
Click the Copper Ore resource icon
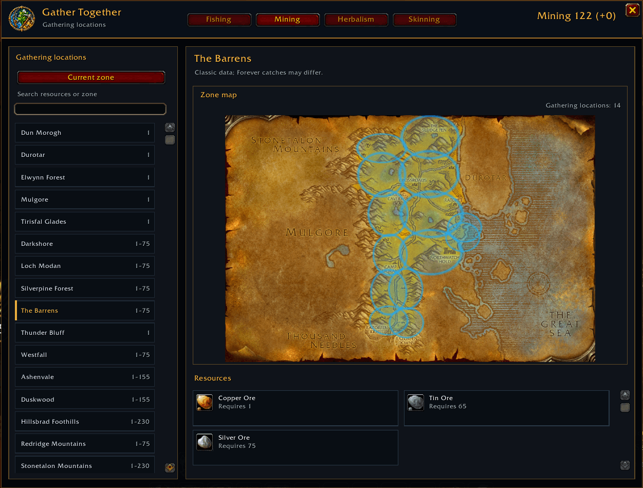[x=205, y=402]
